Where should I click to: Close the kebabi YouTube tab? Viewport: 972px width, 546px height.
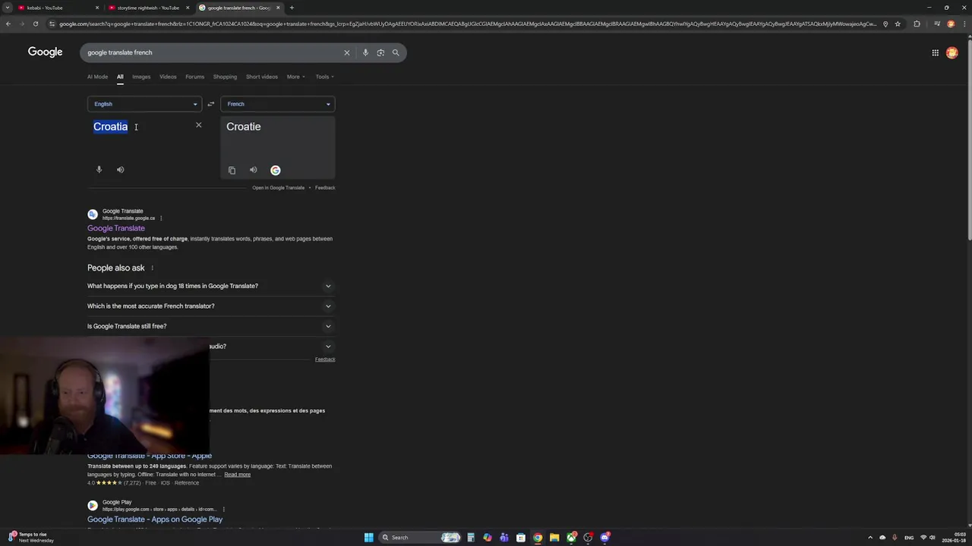point(97,8)
